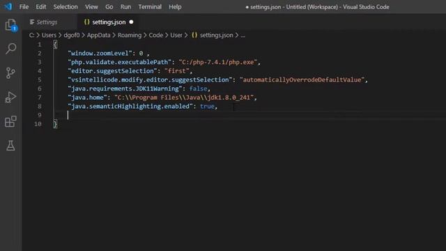Select Code in the breadcrumb path
Viewport: 446px width, 251px height.
point(156,36)
